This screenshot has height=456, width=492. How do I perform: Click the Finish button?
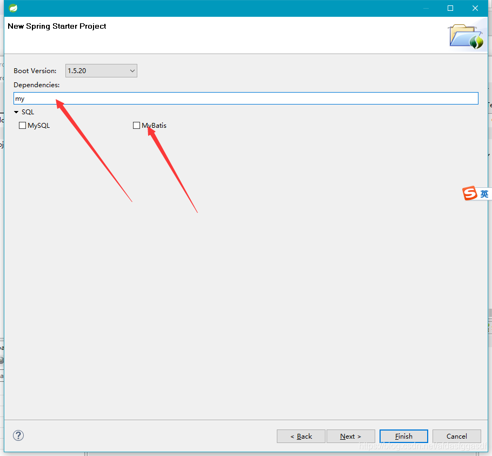click(404, 436)
